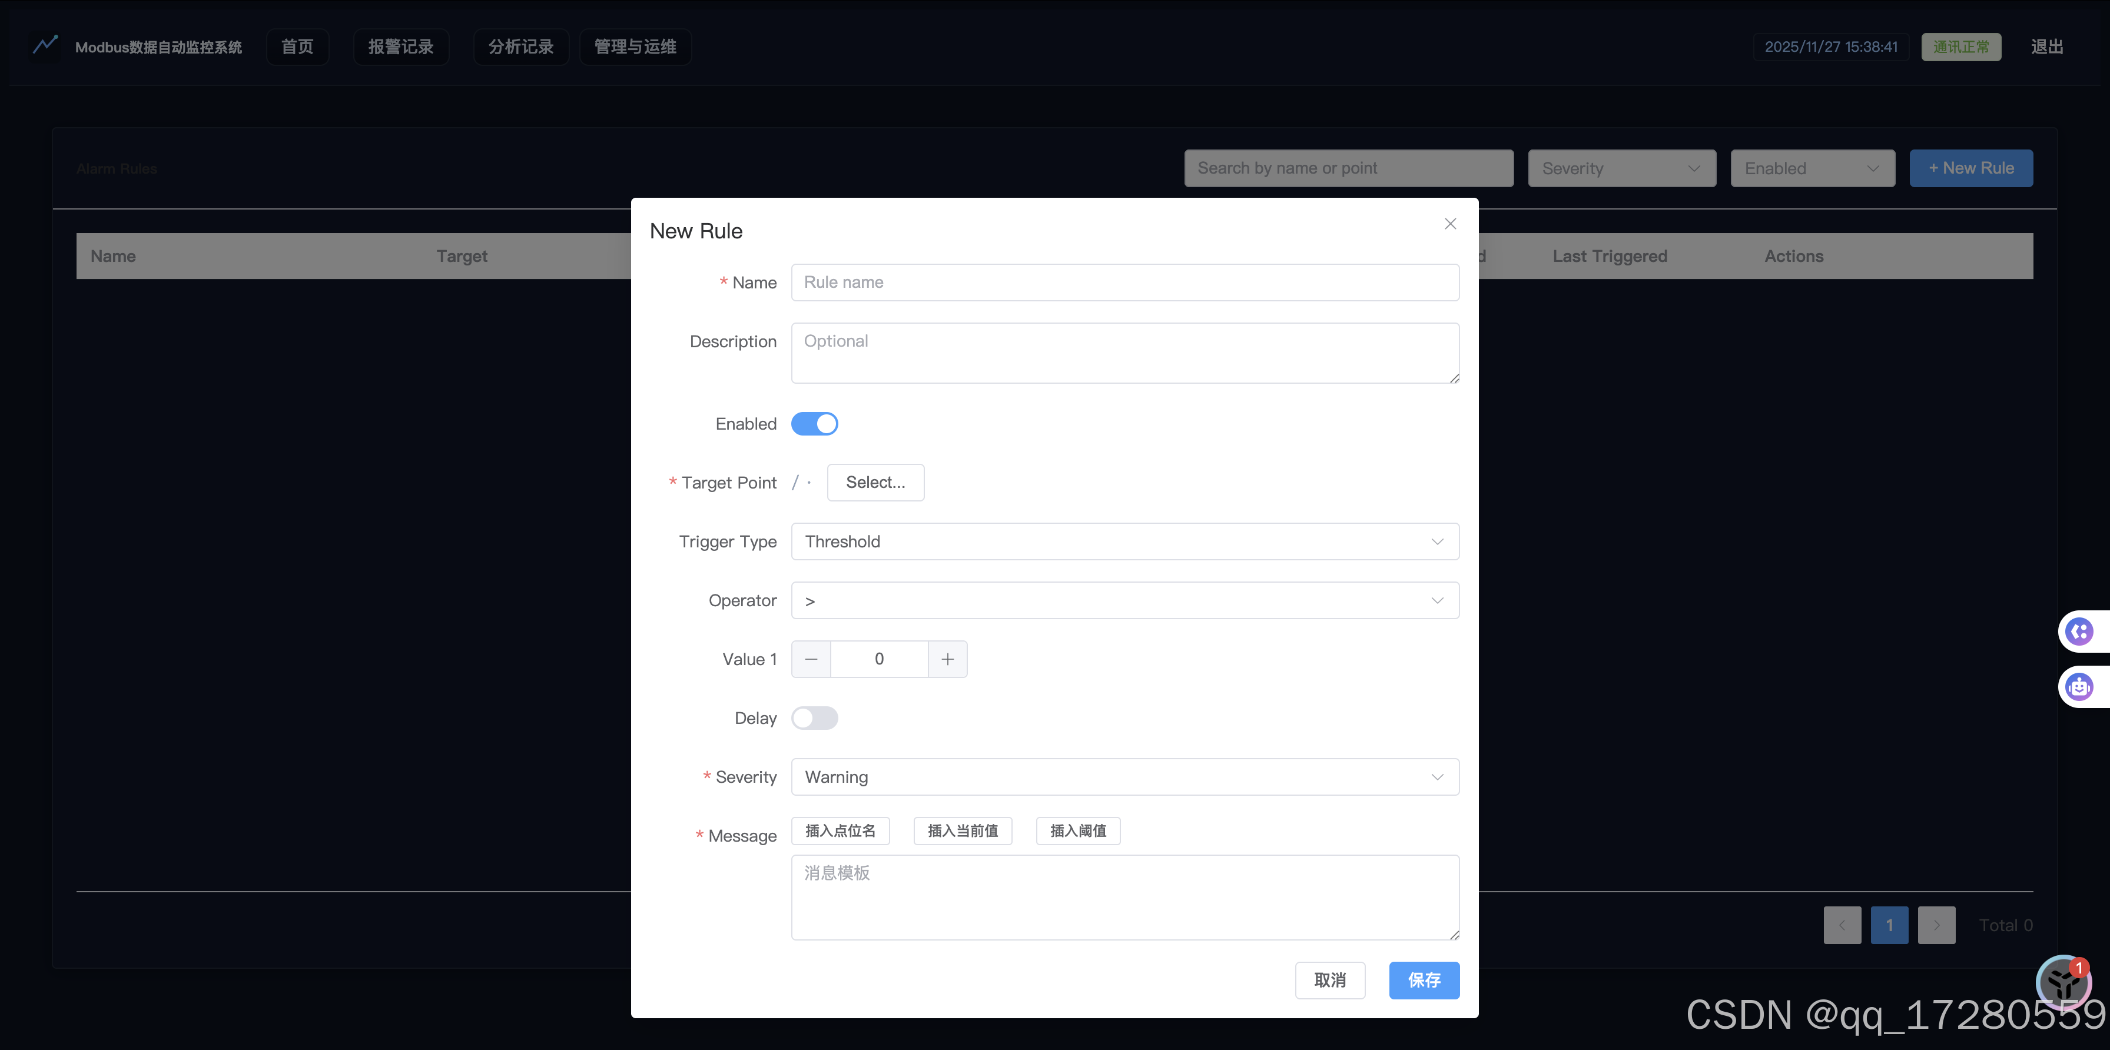Go to previous page arrow in pagination
2110x1050 pixels.
pyautogui.click(x=1842, y=925)
